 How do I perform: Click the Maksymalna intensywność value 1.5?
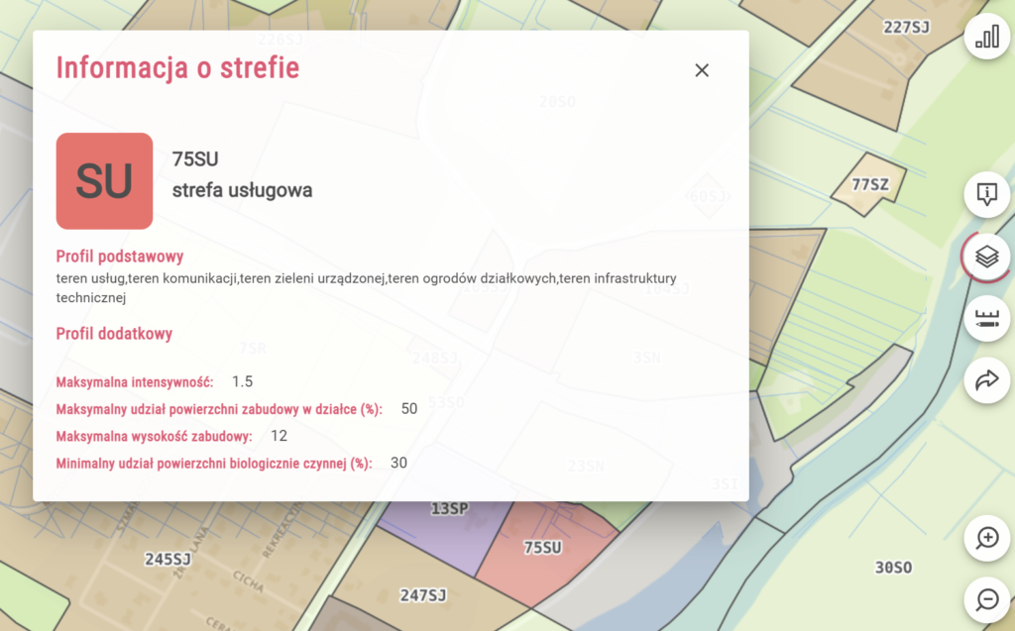[x=242, y=381]
